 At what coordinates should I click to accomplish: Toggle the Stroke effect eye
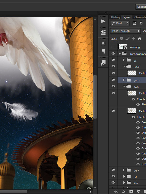pos(138,105)
